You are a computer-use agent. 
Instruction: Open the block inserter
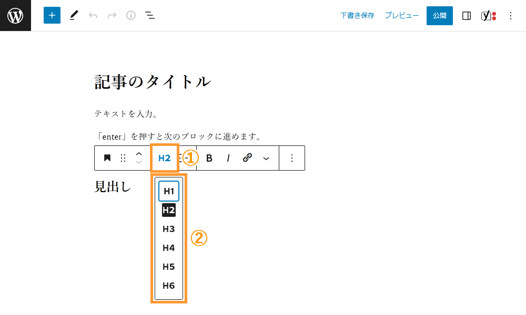point(52,15)
